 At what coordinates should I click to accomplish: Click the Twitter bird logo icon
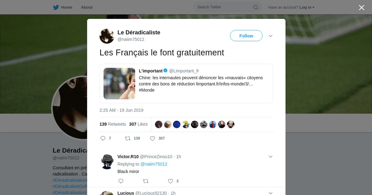pos(56,7)
